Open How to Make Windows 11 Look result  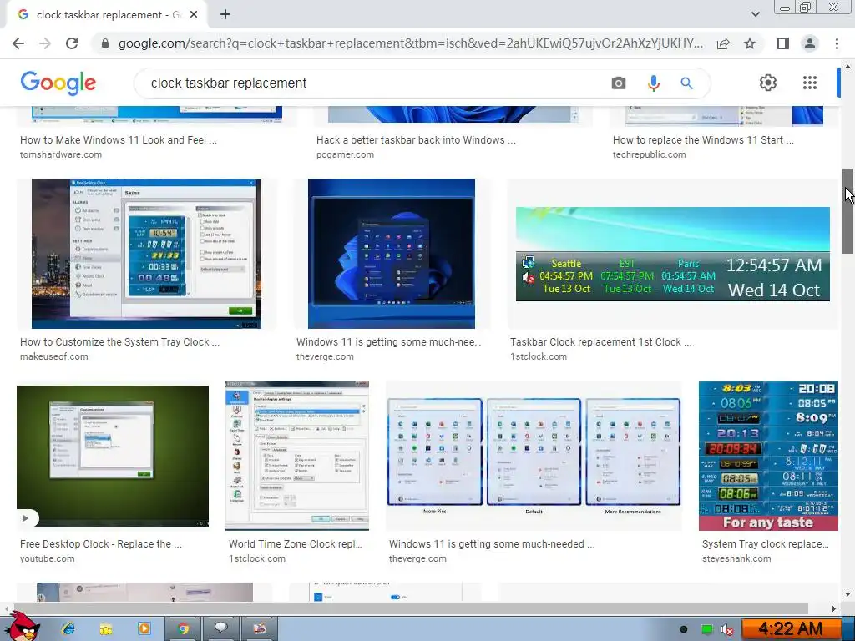pos(119,140)
